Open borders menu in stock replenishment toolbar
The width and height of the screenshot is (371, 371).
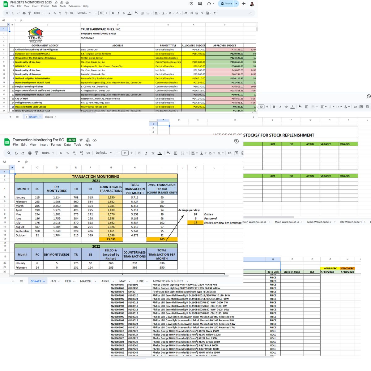[x=307, y=107]
